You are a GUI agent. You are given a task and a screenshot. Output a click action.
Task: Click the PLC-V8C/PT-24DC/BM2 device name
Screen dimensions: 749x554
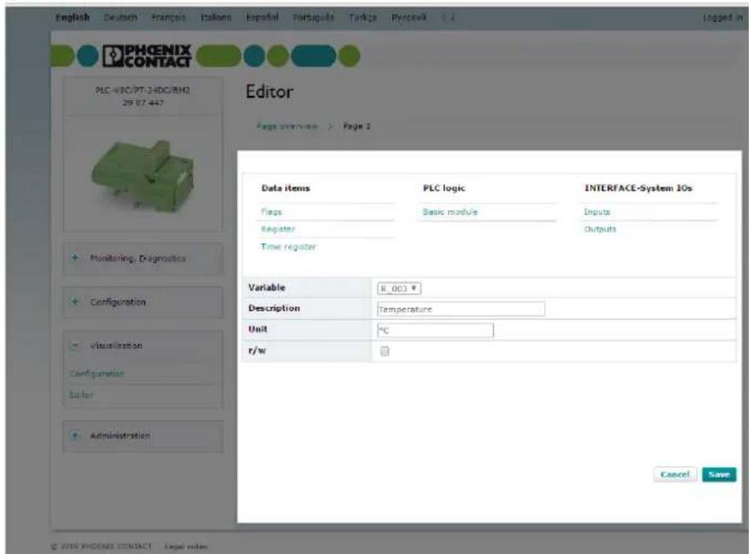tap(143, 90)
